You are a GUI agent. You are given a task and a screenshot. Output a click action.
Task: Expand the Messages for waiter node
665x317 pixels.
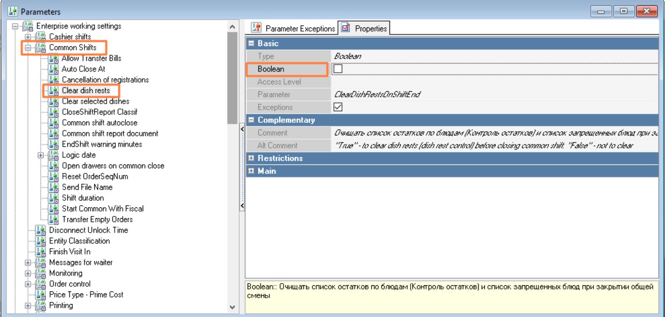coord(29,262)
